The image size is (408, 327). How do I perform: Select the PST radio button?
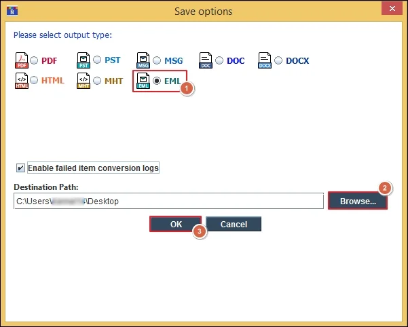tap(97, 60)
